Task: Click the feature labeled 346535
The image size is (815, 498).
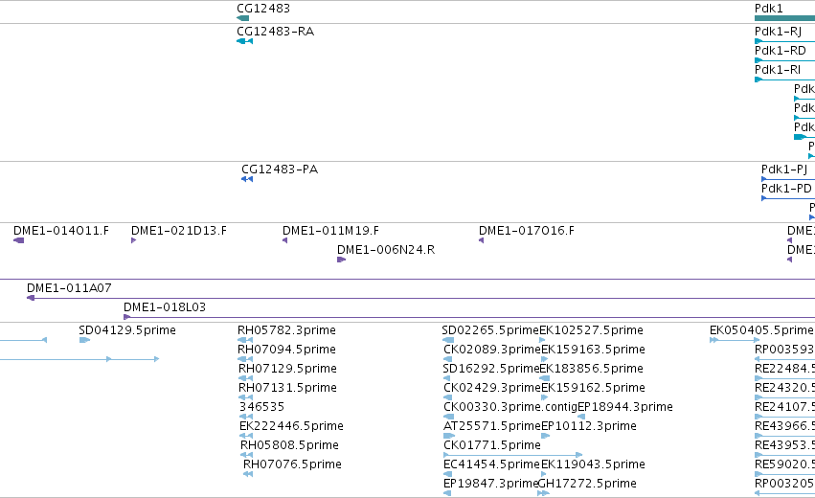Action: point(262,407)
